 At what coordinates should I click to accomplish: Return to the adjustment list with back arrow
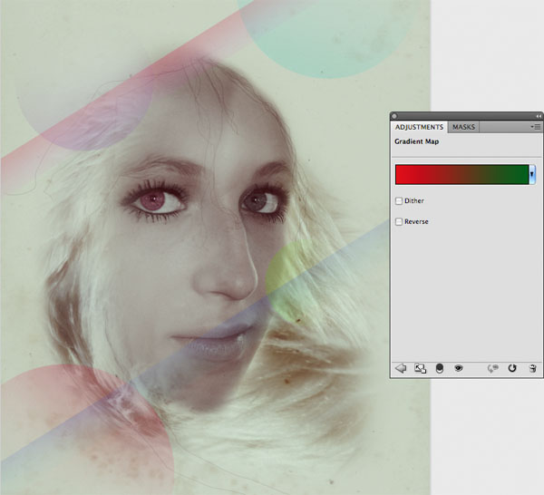click(x=401, y=368)
